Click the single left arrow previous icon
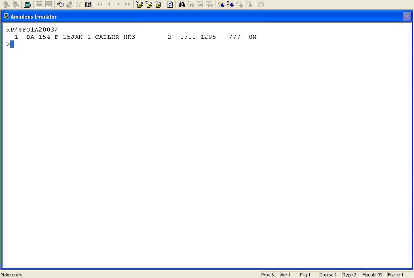This screenshot has height=278, width=414. coord(109,4)
